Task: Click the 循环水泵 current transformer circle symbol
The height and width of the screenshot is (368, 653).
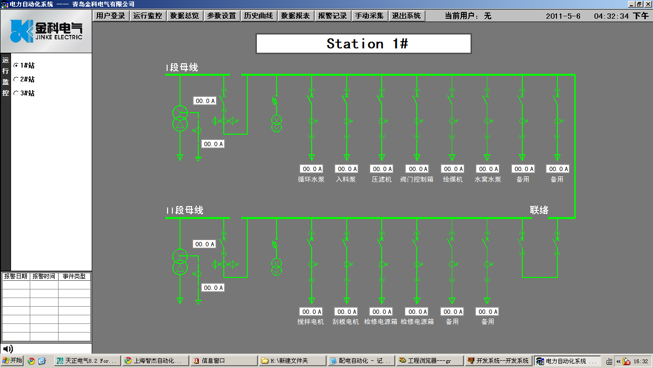Action: coord(311,121)
